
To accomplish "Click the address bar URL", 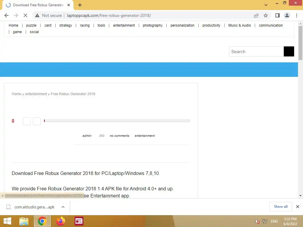I will click(x=109, y=15).
